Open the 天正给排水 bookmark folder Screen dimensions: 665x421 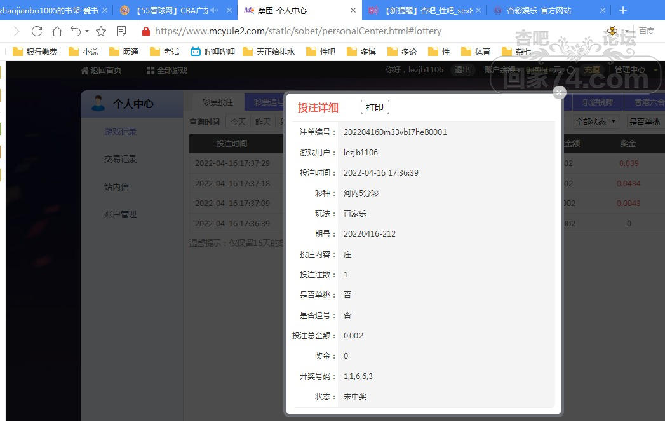click(x=269, y=52)
